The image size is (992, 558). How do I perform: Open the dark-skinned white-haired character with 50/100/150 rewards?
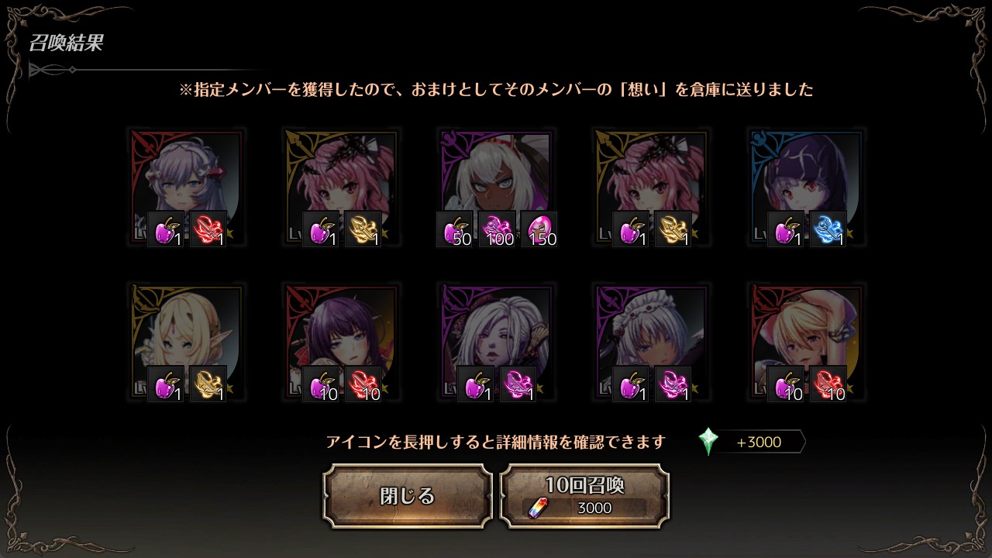496,188
